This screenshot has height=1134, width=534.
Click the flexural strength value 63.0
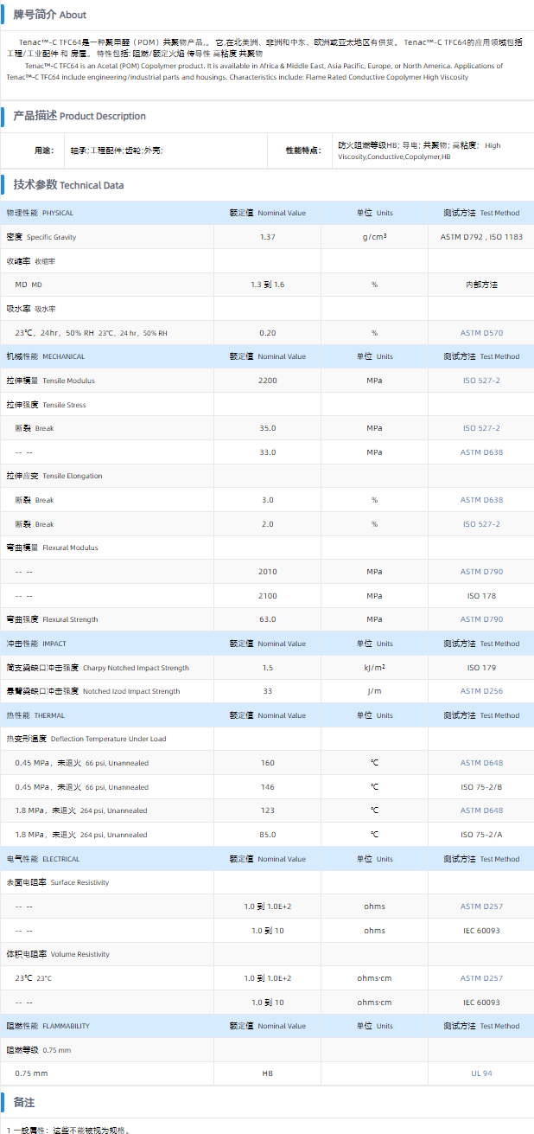pyautogui.click(x=268, y=619)
